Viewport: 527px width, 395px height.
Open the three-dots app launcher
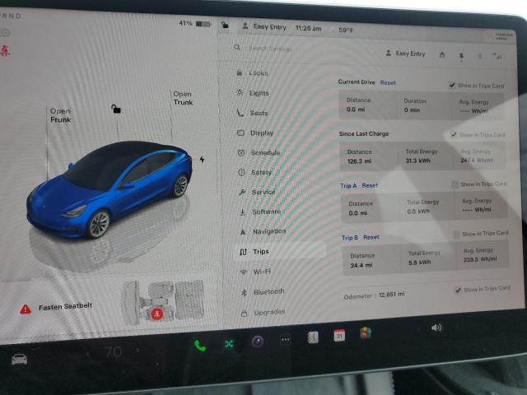(x=285, y=339)
